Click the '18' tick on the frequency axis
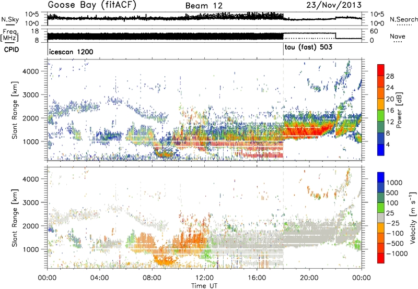This screenshot has width=418, height=289. point(35,31)
